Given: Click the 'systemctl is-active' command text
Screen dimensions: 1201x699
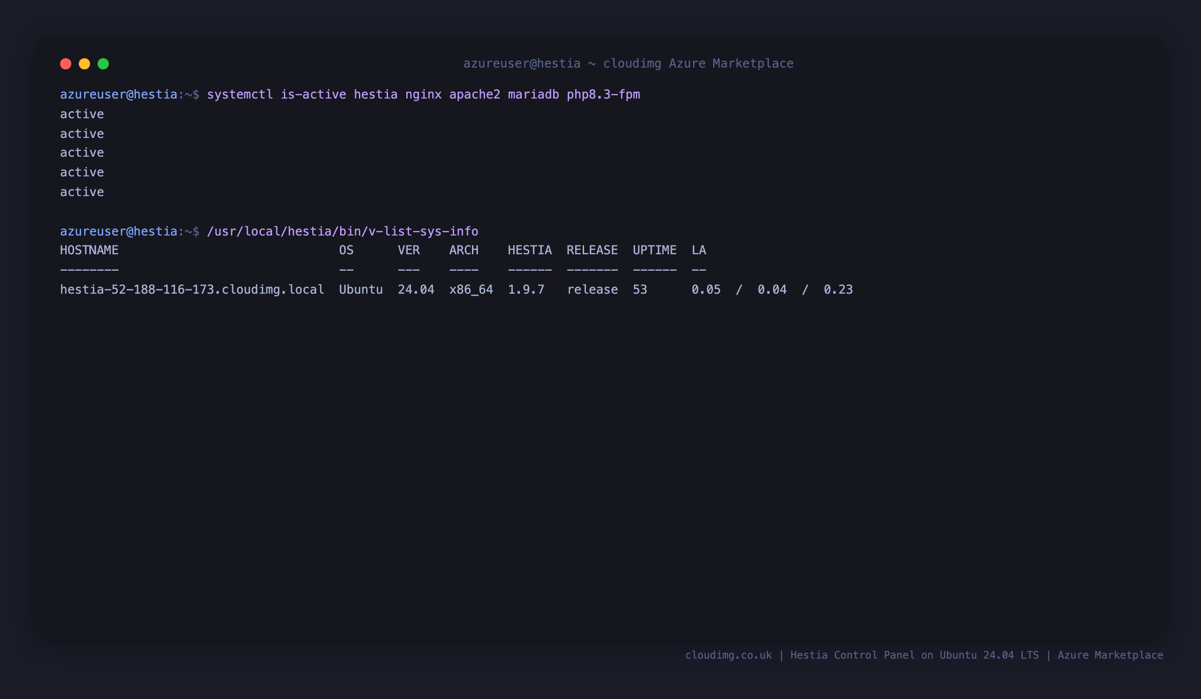Looking at the screenshot, I should pyautogui.click(x=276, y=94).
